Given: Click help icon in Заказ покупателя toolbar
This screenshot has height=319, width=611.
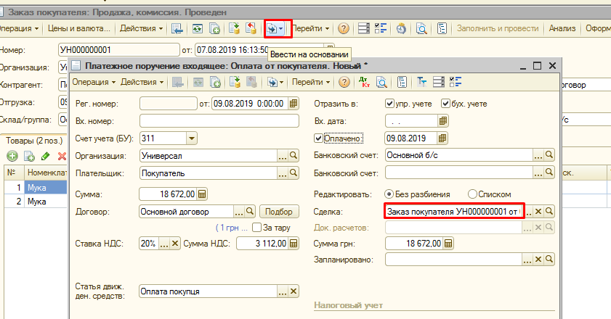Looking at the screenshot, I should point(344,28).
